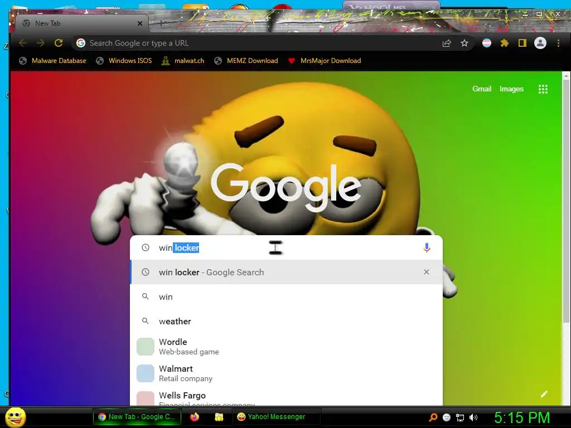This screenshot has height=428, width=571.
Task: Click the share this page icon
Action: (447, 43)
